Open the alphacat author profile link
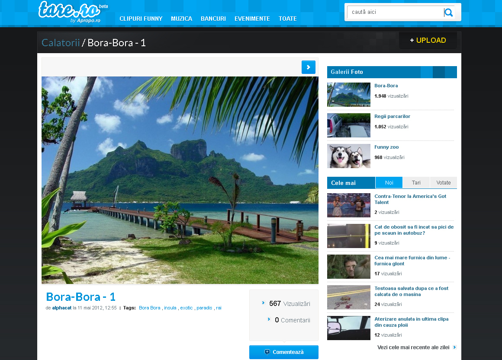 tap(62, 308)
